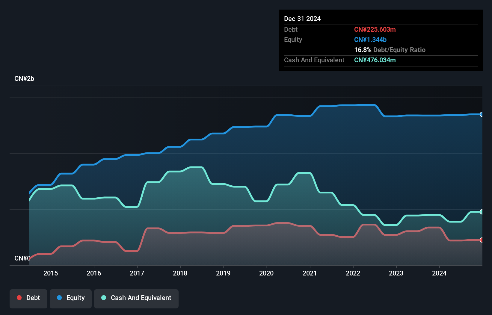Select the 2024 year label
492x315 pixels.
point(439,273)
